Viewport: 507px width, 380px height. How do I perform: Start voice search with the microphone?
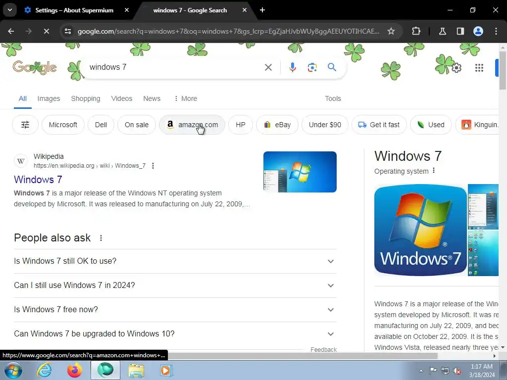292,67
